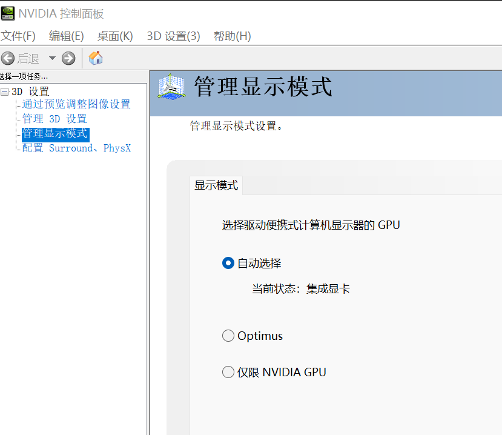Open 通过预览调整图像设置 in the task tree

tap(76, 104)
